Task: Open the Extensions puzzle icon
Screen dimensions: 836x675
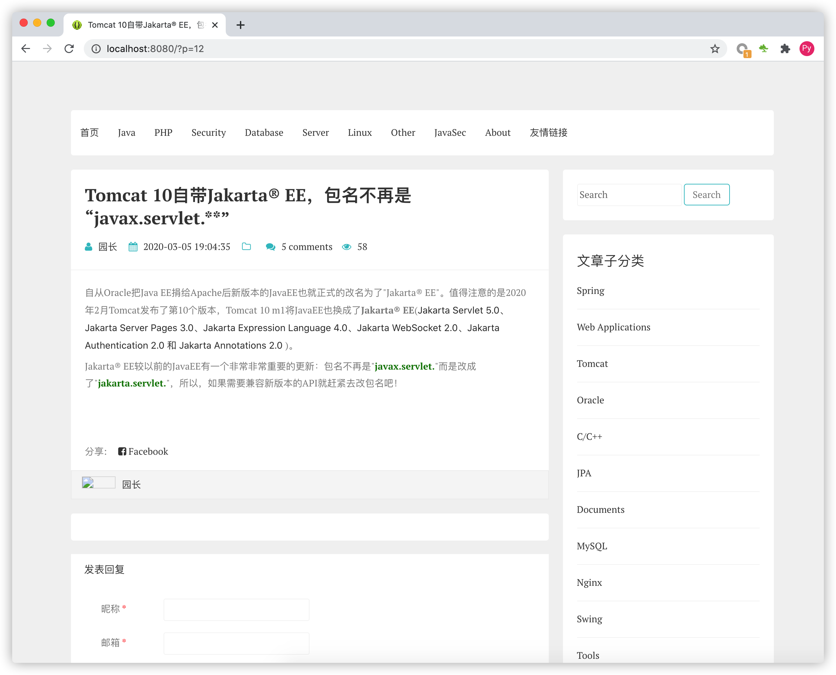Action: pos(785,49)
